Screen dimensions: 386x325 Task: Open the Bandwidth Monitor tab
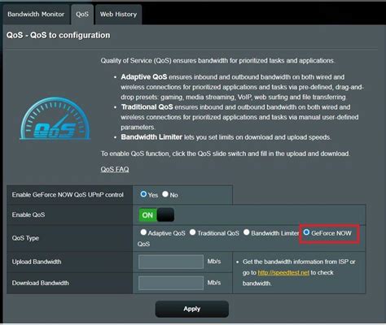(x=36, y=15)
